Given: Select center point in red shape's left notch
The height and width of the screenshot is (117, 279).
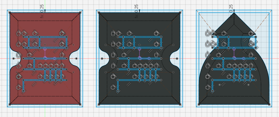Looking at the screenshot, I should (x=13, y=58).
